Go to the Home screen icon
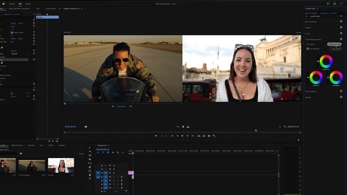 (4, 4)
